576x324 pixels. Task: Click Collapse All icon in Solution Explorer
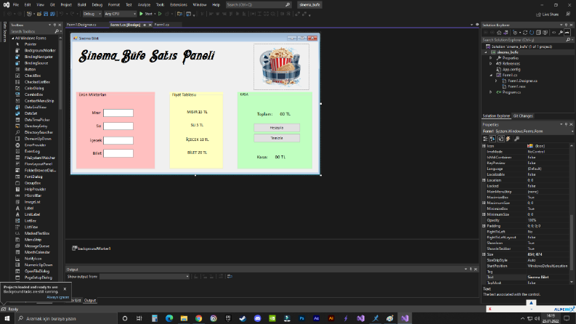[x=538, y=33]
